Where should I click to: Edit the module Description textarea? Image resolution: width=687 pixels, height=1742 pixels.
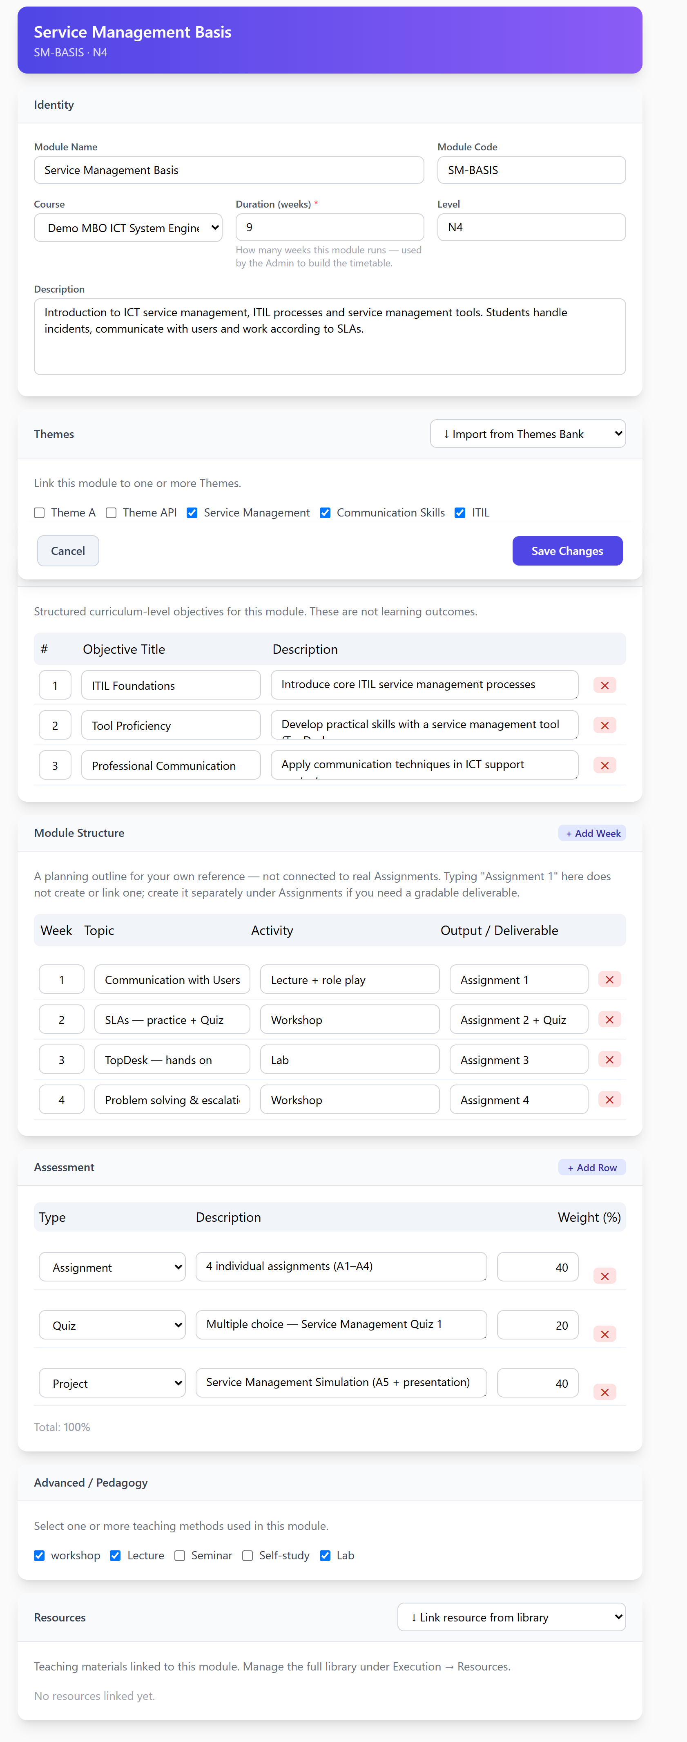(330, 337)
